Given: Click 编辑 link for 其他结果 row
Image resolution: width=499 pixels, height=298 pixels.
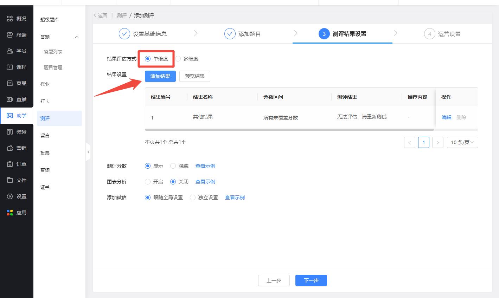Looking at the screenshot, I should (446, 117).
